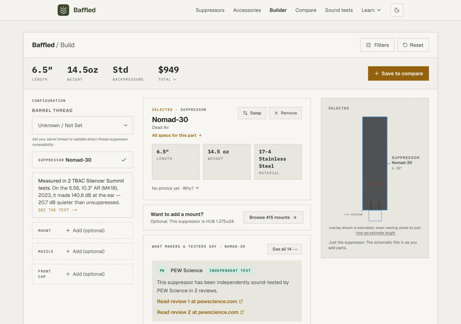Screen dimensions: 461x324
Task: Click the suppressor schematic drawing
Action: [x=375, y=163]
